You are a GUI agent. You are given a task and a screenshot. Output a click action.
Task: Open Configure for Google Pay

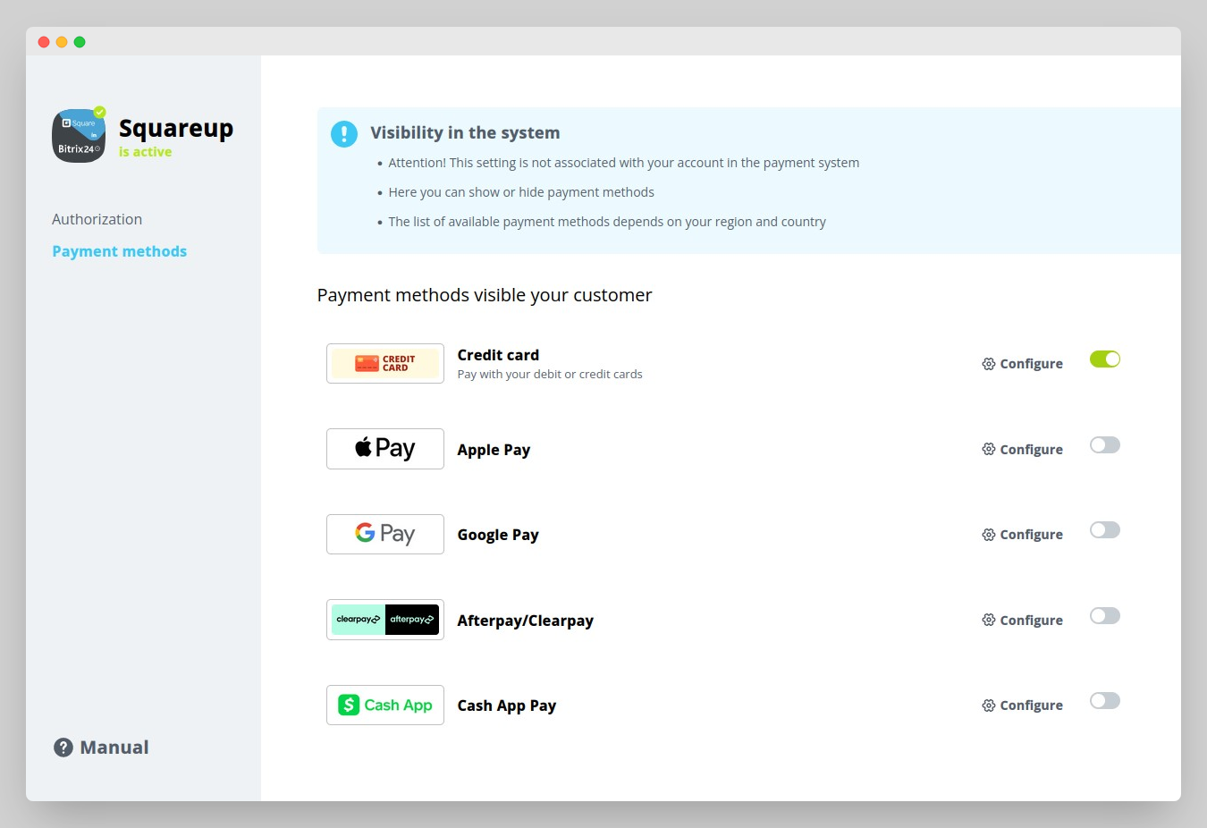1023,535
